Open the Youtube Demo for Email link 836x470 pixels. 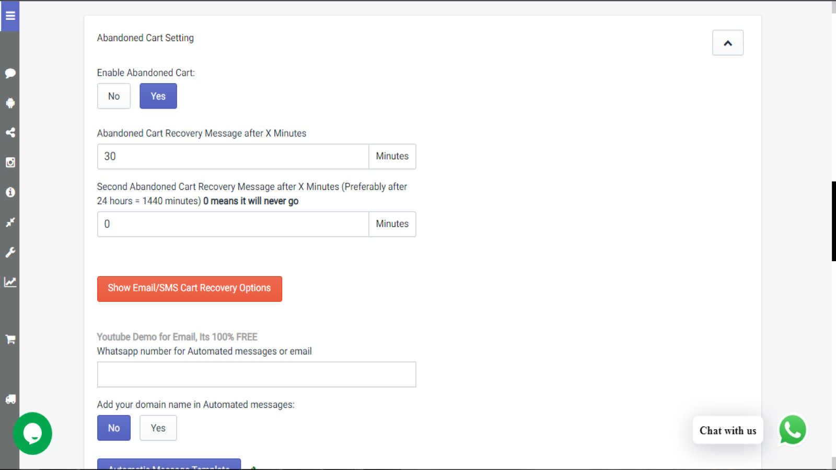177,337
